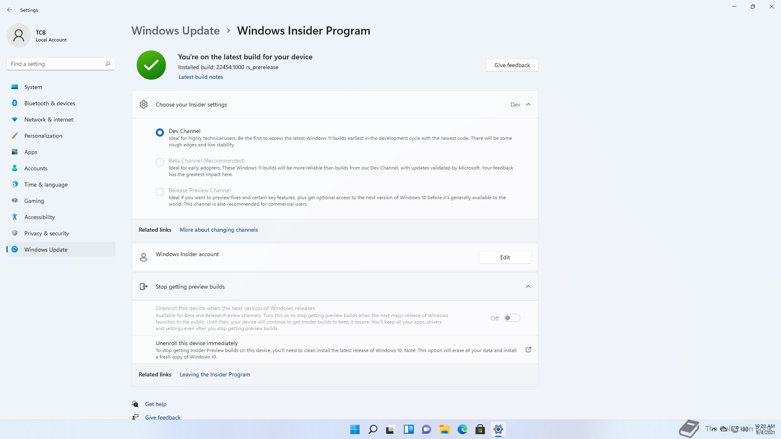
Task: Collapse Choose your Insider settings section
Action: [528, 104]
